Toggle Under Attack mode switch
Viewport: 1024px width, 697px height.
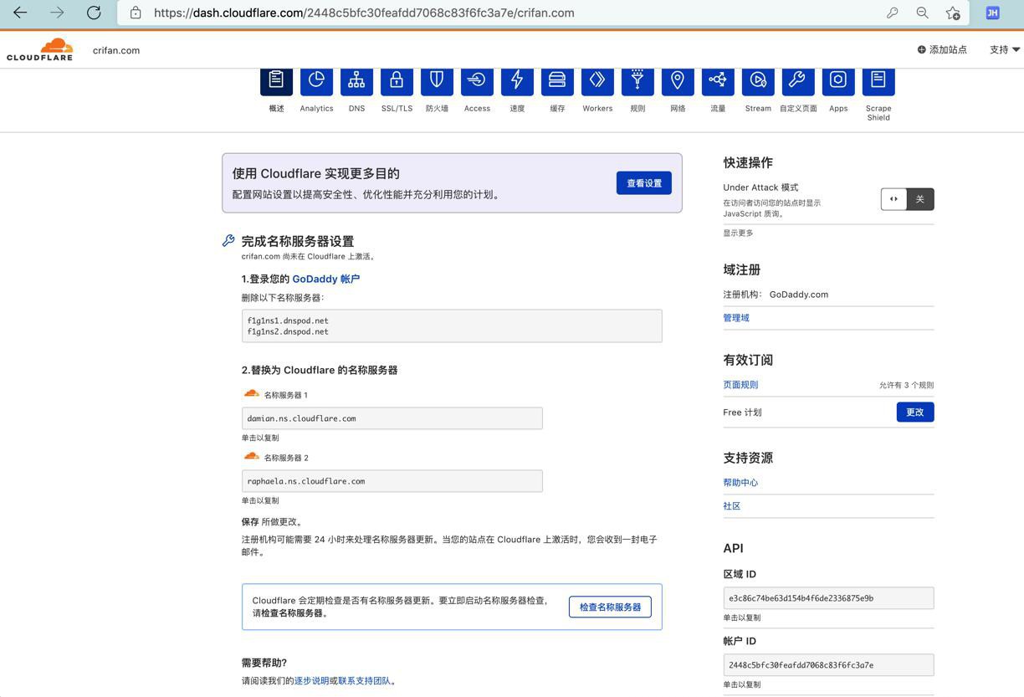(x=907, y=199)
